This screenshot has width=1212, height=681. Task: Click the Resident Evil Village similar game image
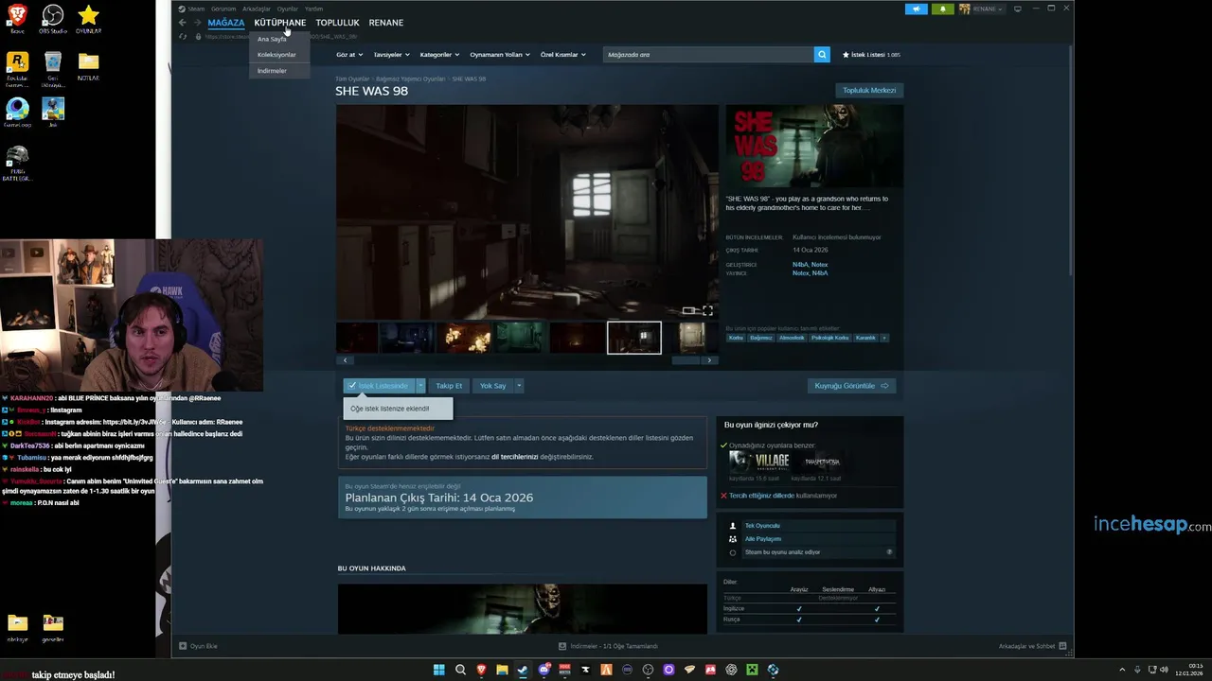(759, 462)
